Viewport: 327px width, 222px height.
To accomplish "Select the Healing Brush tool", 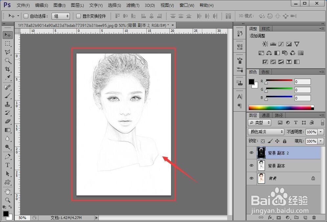I will click(x=8, y=87).
